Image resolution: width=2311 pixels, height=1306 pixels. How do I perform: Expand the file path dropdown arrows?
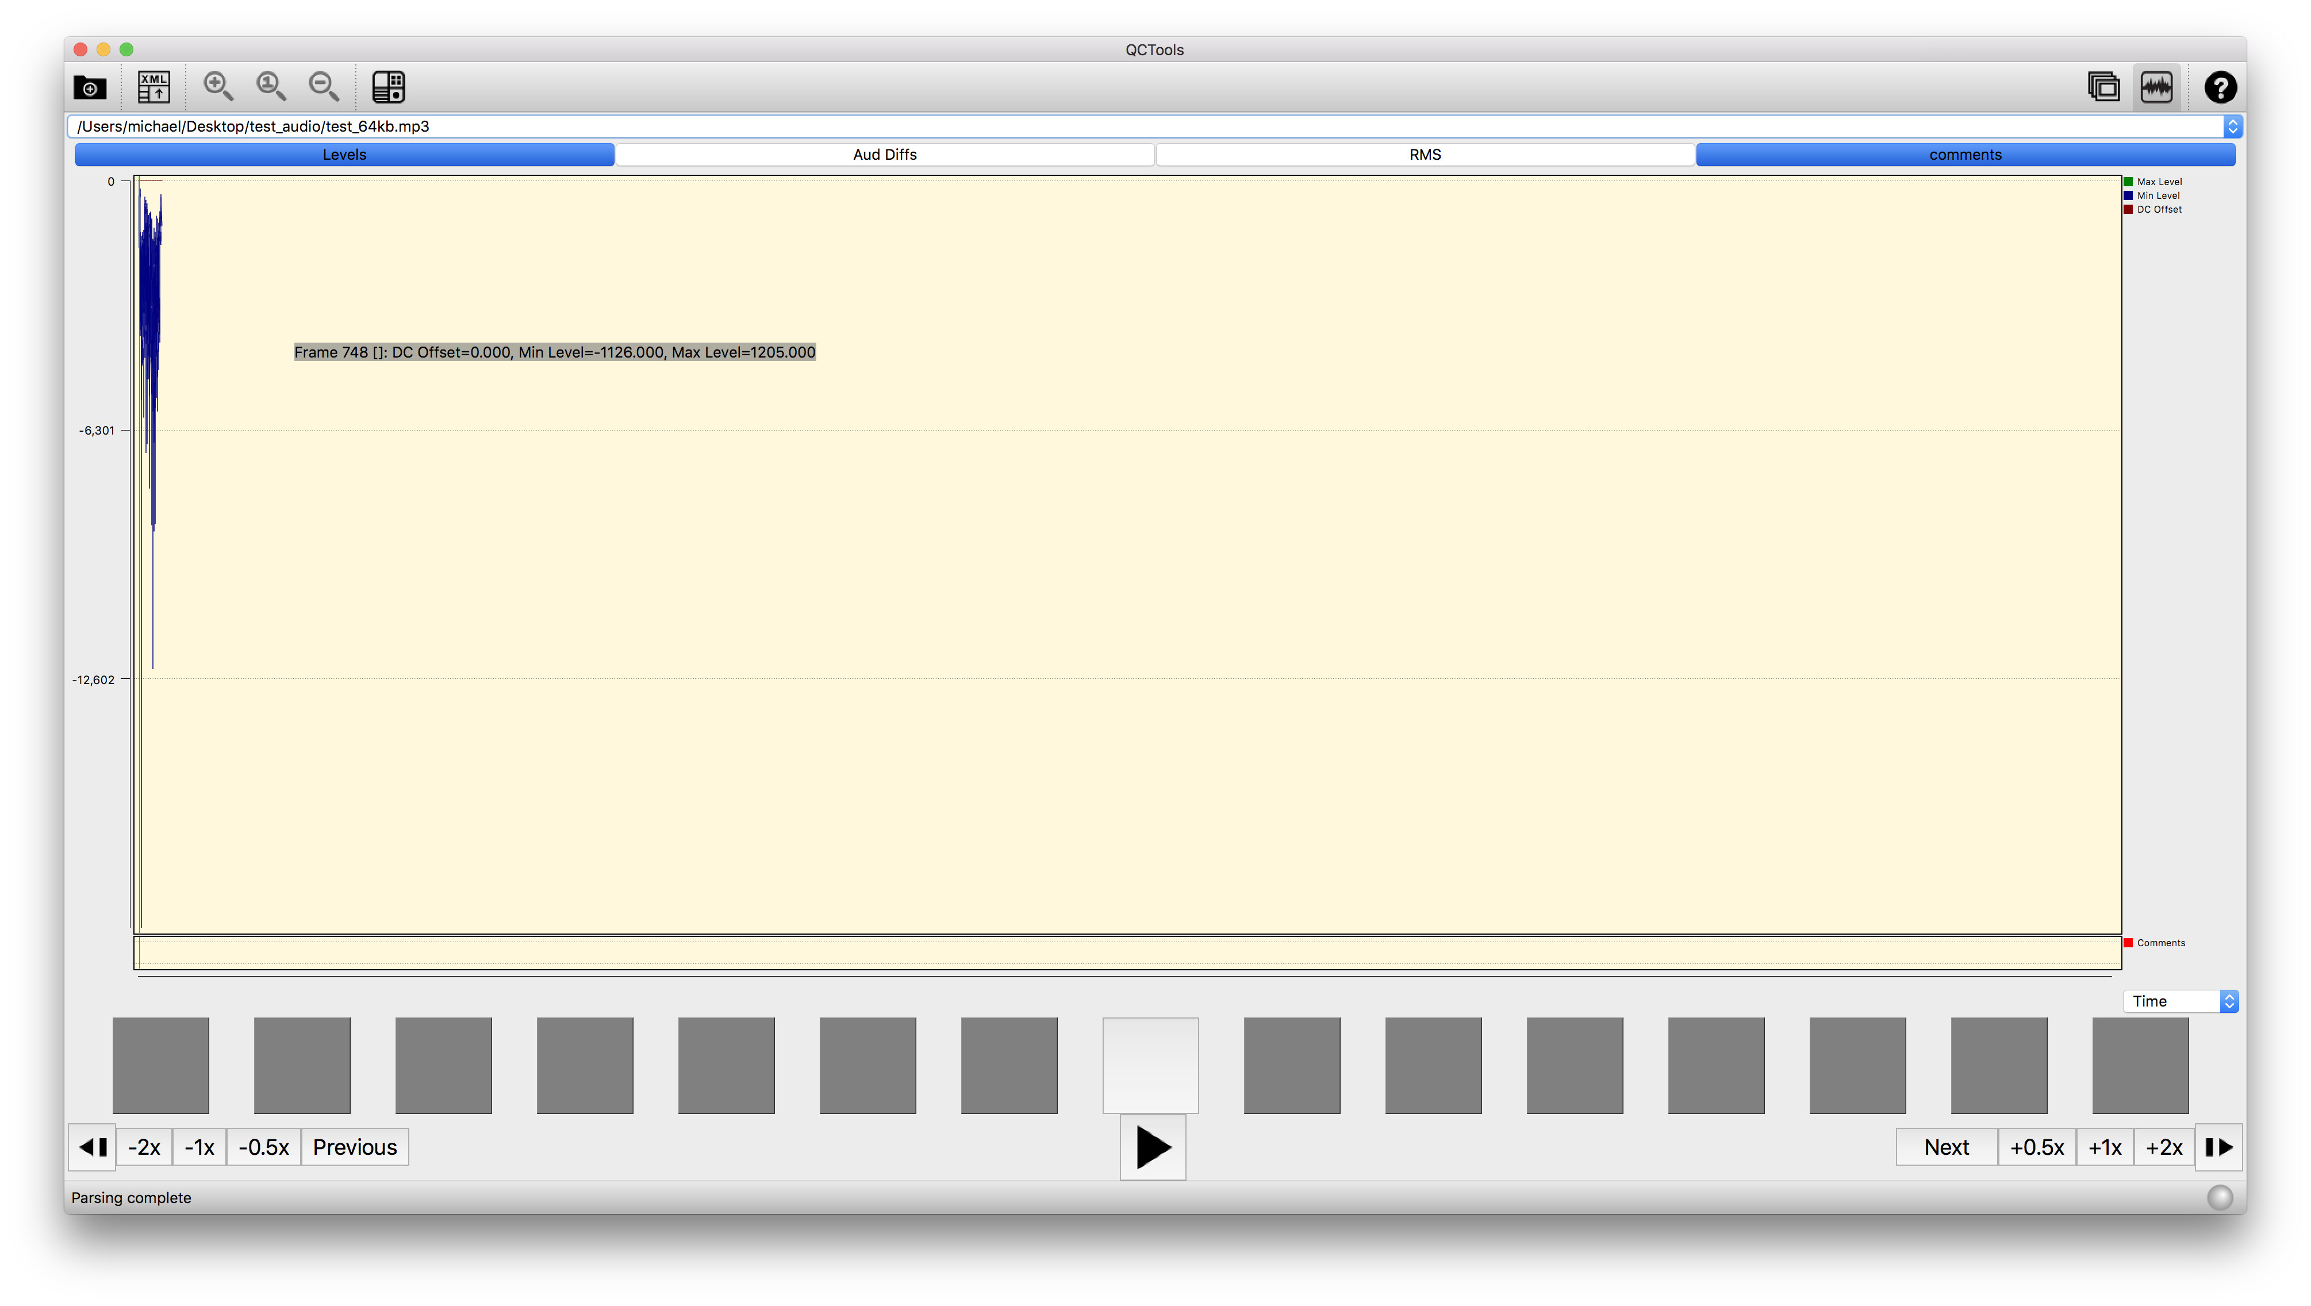tap(2233, 126)
